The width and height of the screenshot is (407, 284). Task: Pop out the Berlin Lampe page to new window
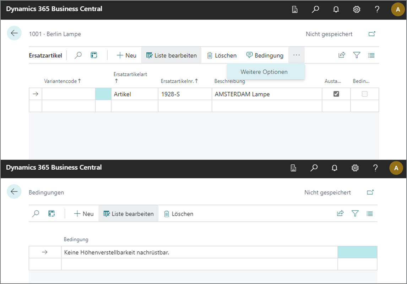372,34
